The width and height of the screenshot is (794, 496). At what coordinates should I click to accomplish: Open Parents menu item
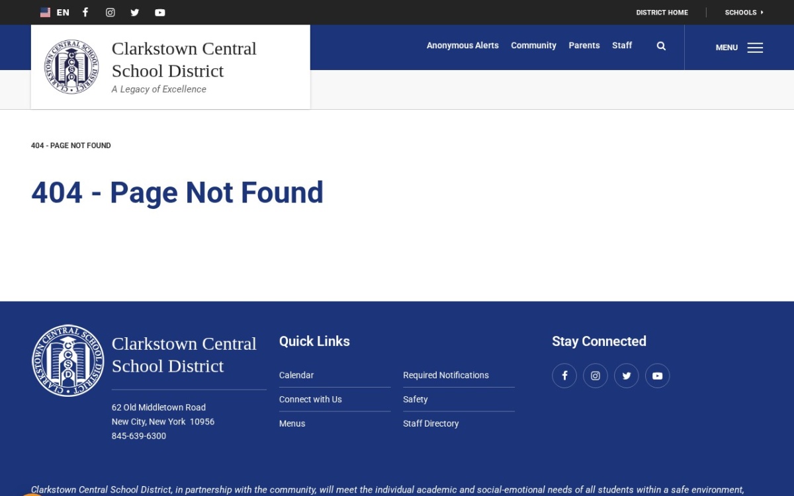(584, 46)
